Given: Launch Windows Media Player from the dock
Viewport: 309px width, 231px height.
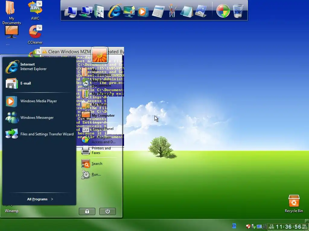Looking at the screenshot, I should point(142,12).
